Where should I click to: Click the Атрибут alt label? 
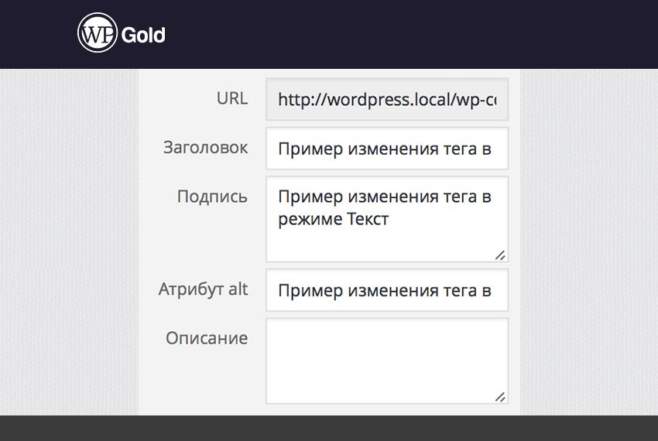(203, 289)
